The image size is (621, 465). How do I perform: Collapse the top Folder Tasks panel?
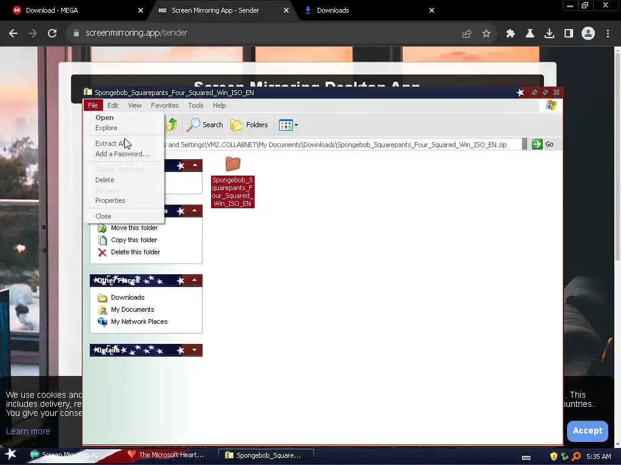pyautogui.click(x=195, y=165)
